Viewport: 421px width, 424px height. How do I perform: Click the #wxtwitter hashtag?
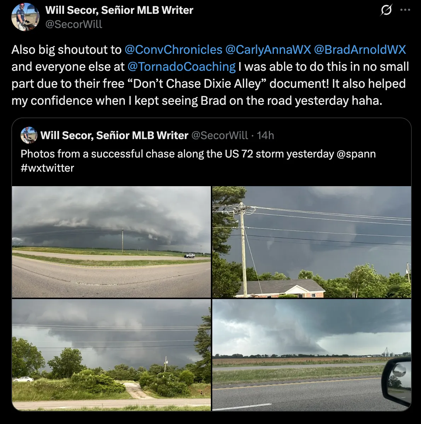(x=47, y=168)
